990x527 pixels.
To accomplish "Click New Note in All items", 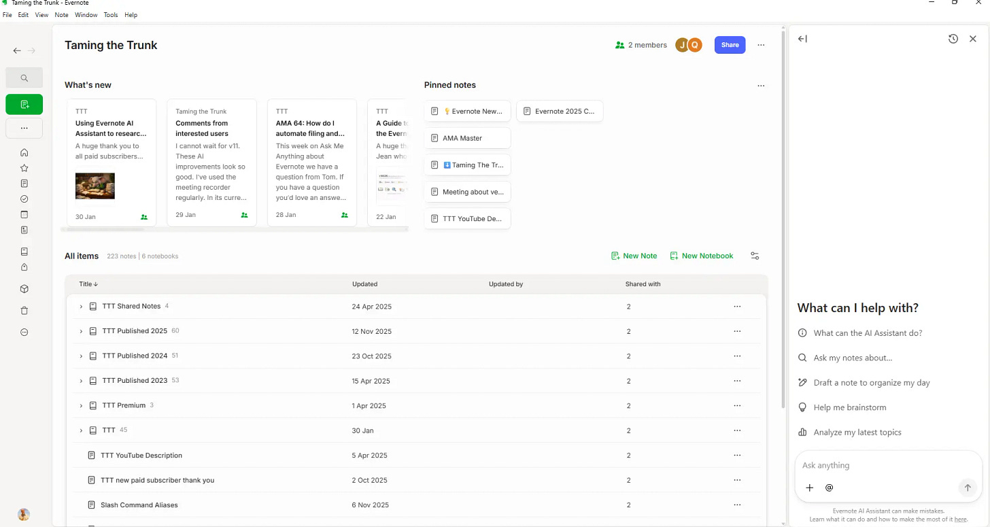I will tap(634, 256).
